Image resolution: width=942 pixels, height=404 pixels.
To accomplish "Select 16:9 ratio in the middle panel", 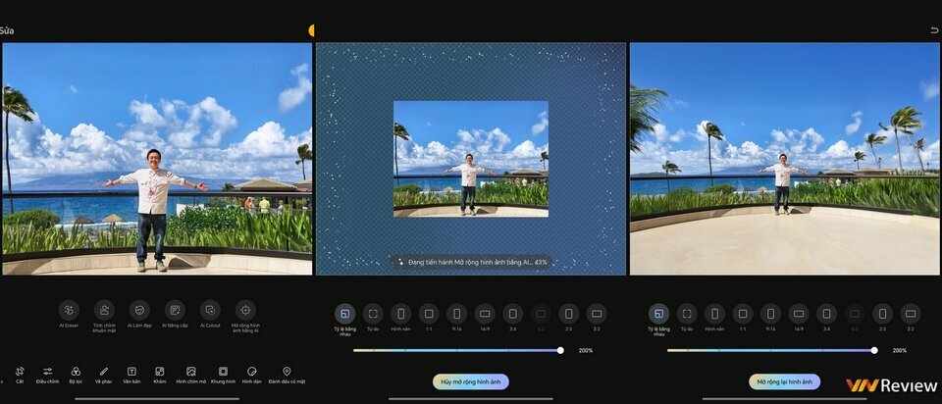I will click(x=485, y=314).
